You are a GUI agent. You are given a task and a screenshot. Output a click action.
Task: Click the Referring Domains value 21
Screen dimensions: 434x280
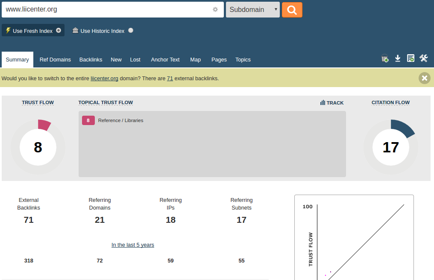[x=100, y=220]
